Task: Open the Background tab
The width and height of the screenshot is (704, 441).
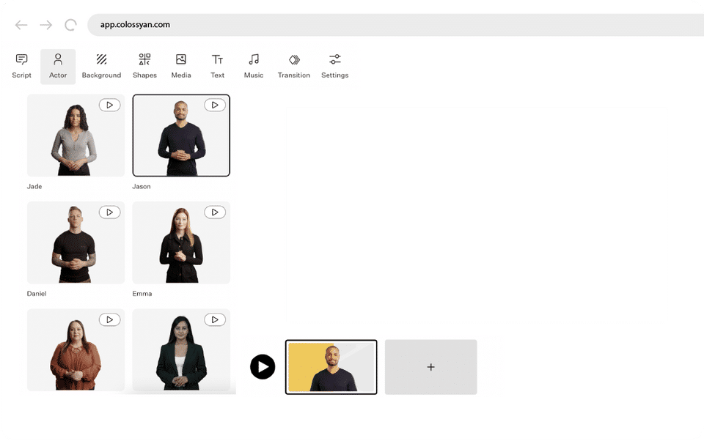Action: [x=101, y=67]
